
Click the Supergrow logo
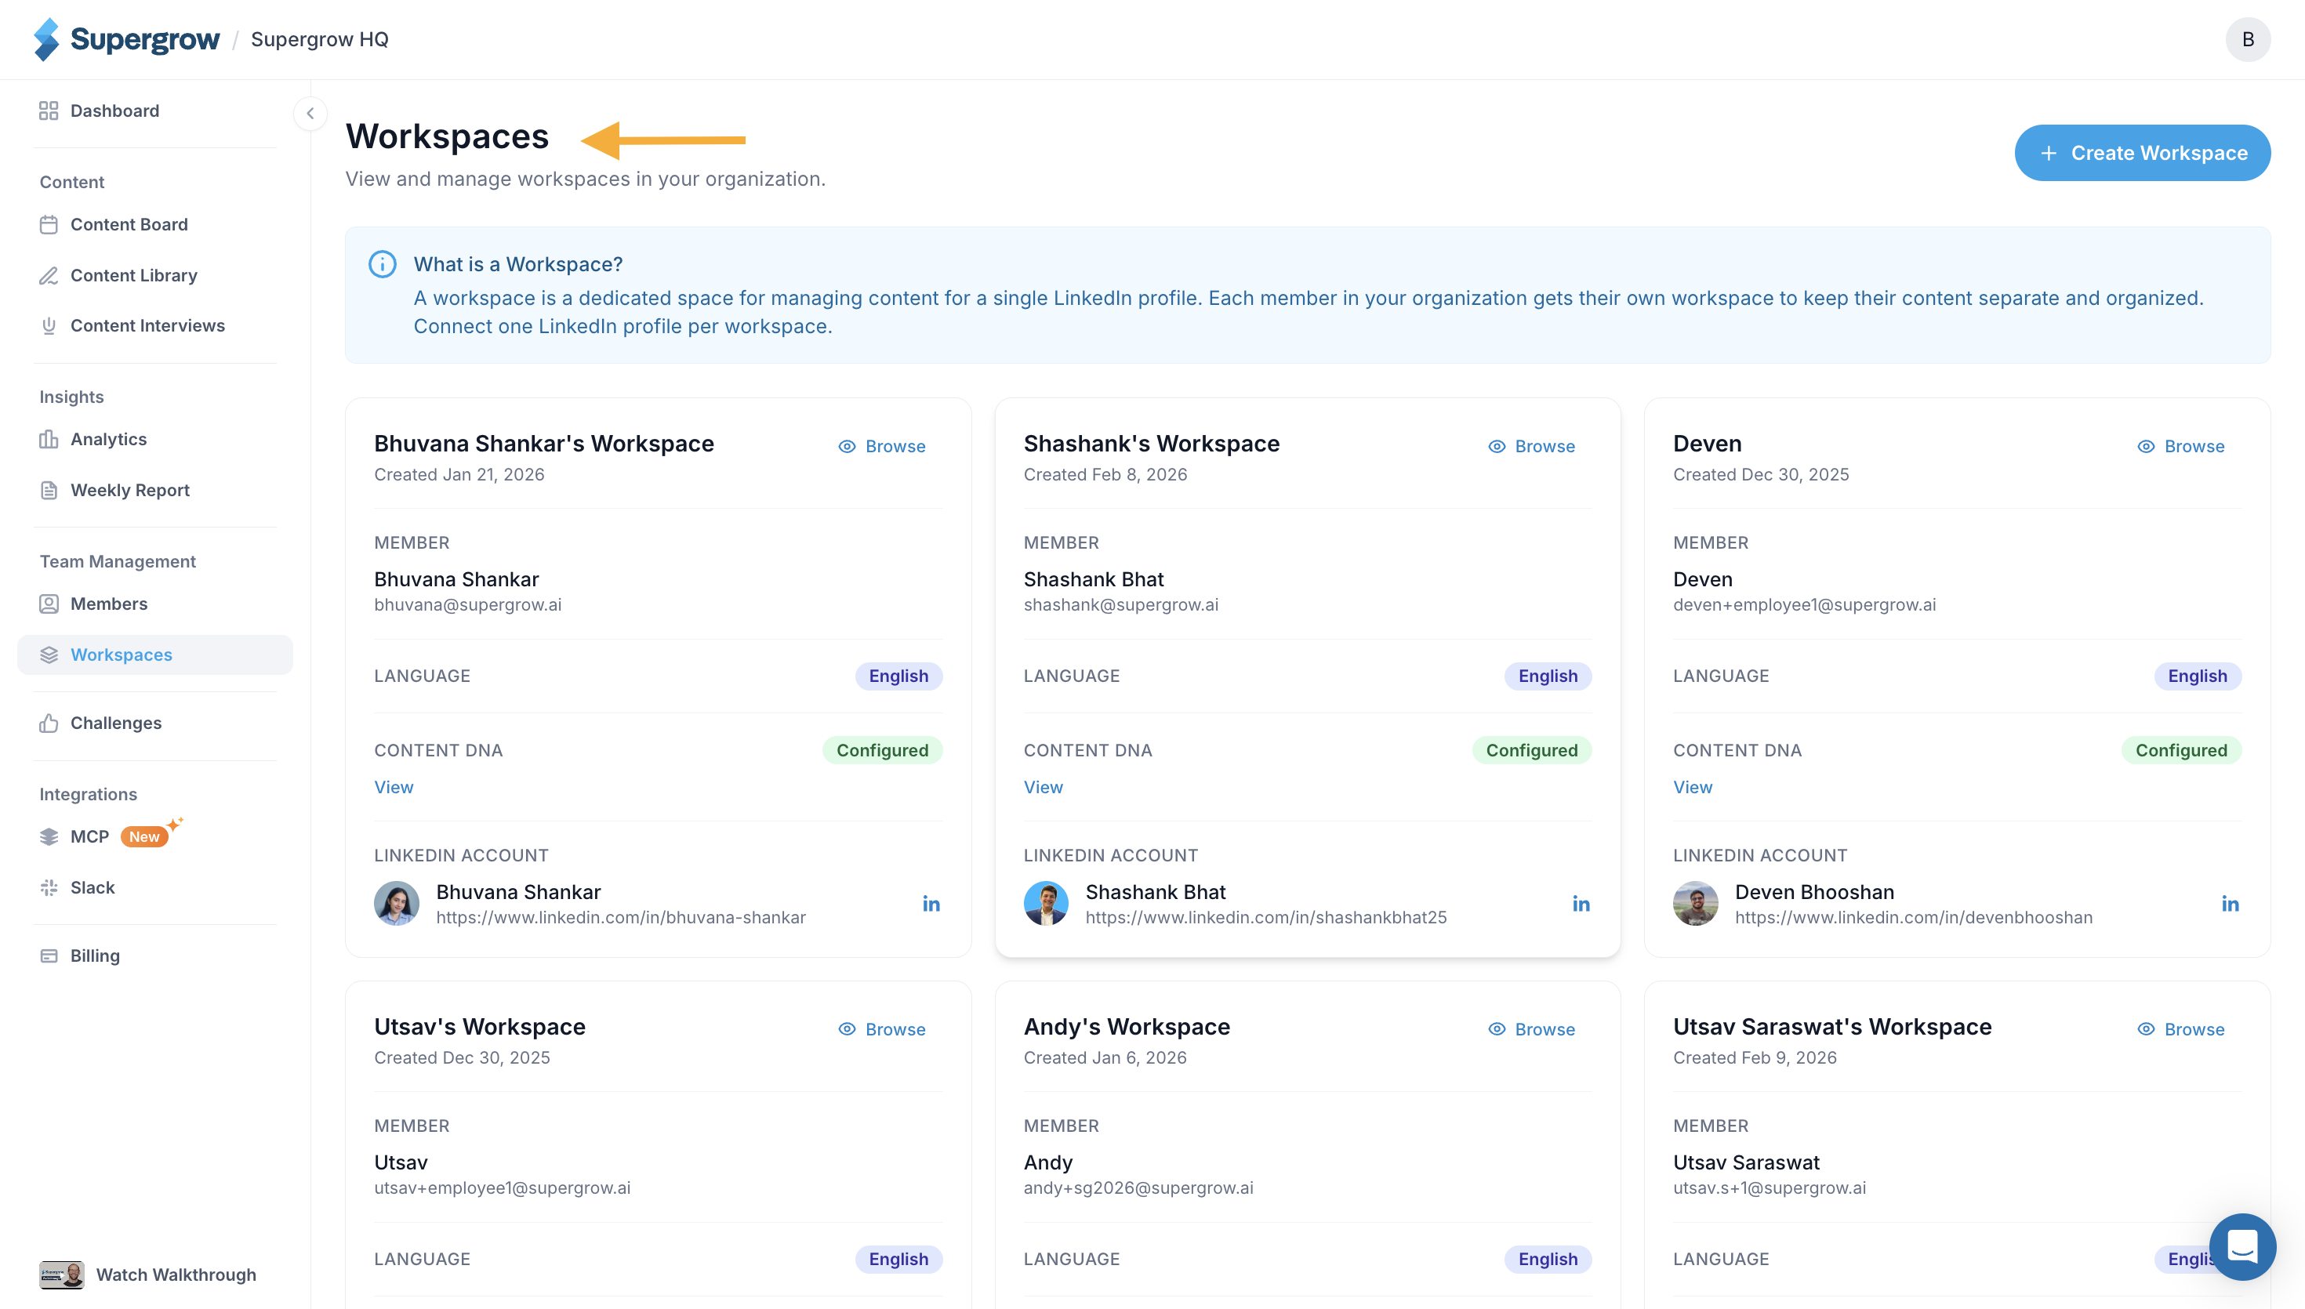(127, 39)
